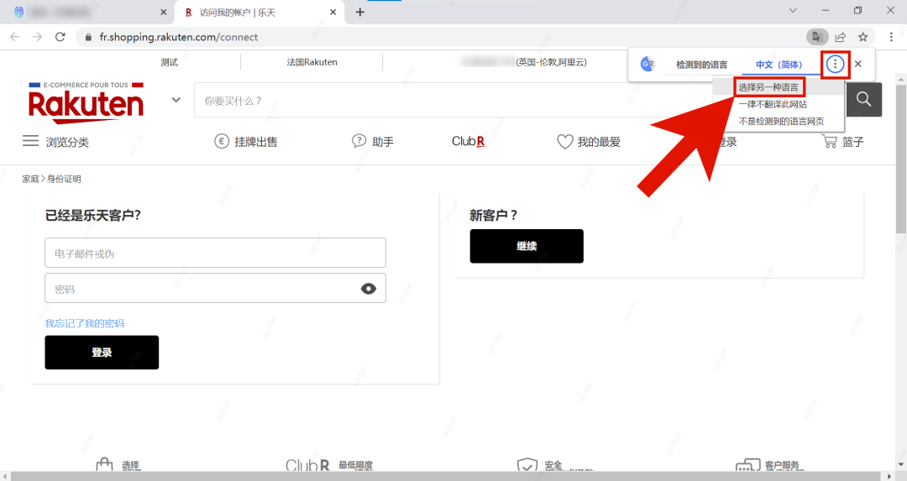
Task: Click the 登录 login button
Action: (x=102, y=353)
